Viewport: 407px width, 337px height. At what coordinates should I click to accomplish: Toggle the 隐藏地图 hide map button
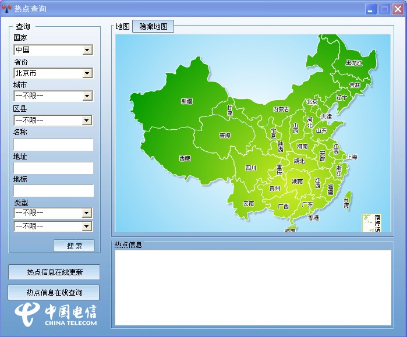pos(153,27)
